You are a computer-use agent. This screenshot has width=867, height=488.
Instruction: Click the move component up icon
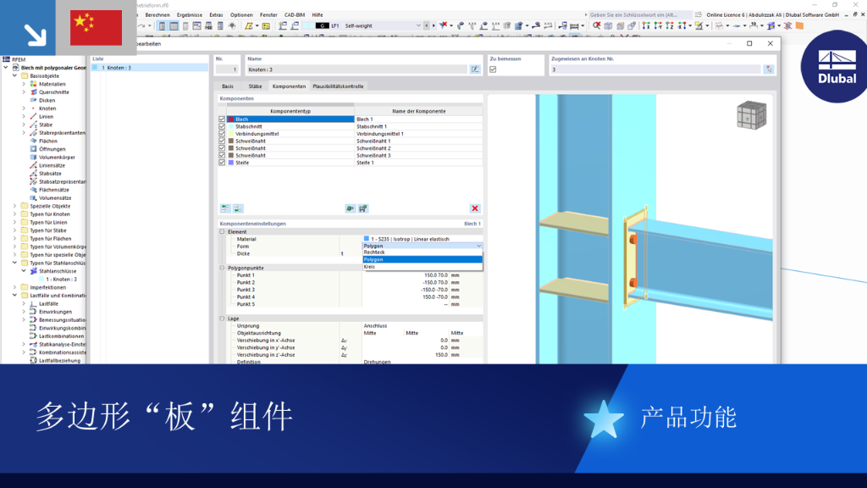tap(225, 208)
